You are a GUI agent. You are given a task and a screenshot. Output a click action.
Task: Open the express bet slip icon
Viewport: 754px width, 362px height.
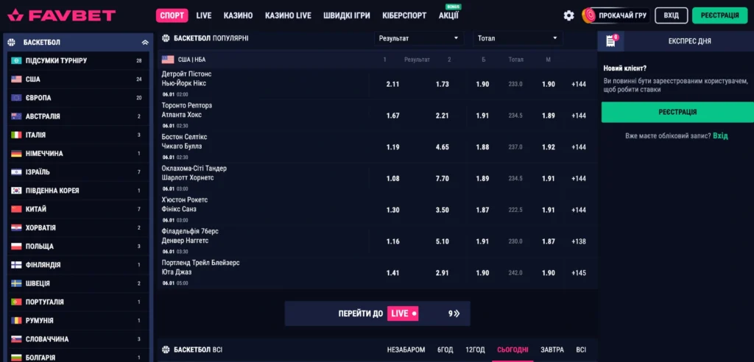tap(610, 41)
